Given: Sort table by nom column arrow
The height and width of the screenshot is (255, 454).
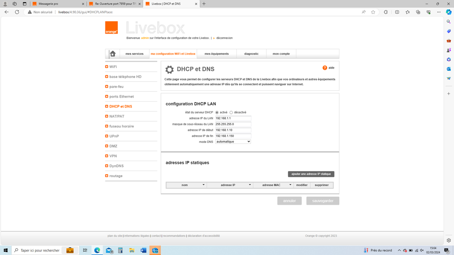Looking at the screenshot, I should tap(203, 185).
